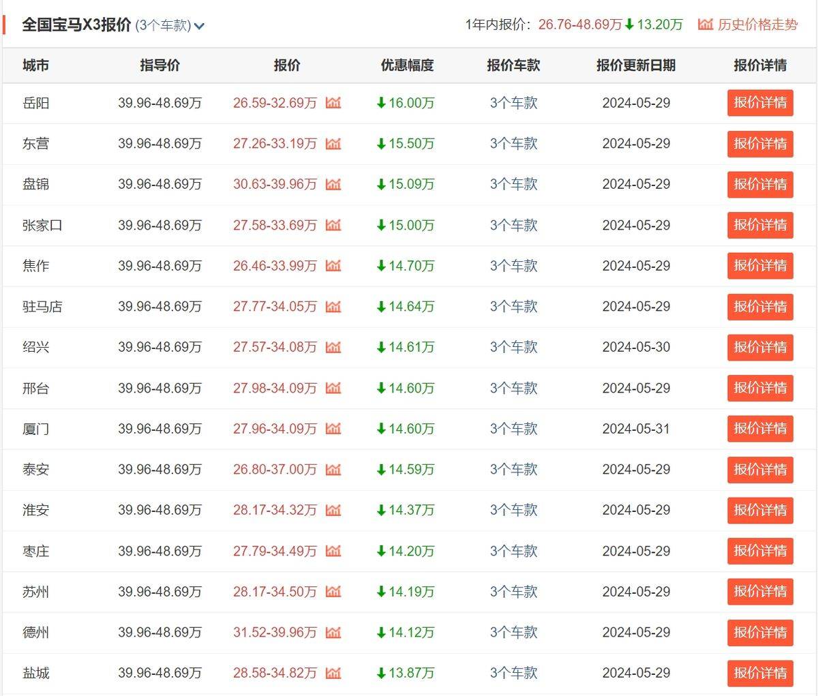
Task: Select the chart icon beside 厦门's price
Action: pyautogui.click(x=333, y=429)
